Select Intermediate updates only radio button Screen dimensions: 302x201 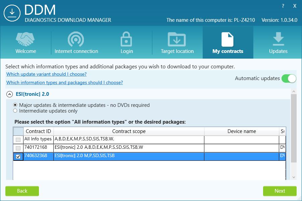15,111
